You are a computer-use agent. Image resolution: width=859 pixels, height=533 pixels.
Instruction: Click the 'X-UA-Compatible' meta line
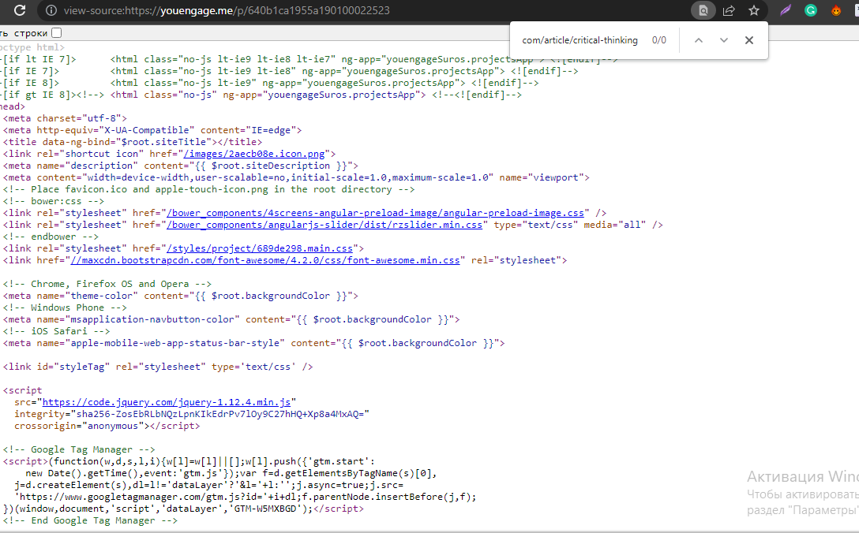[152, 130]
